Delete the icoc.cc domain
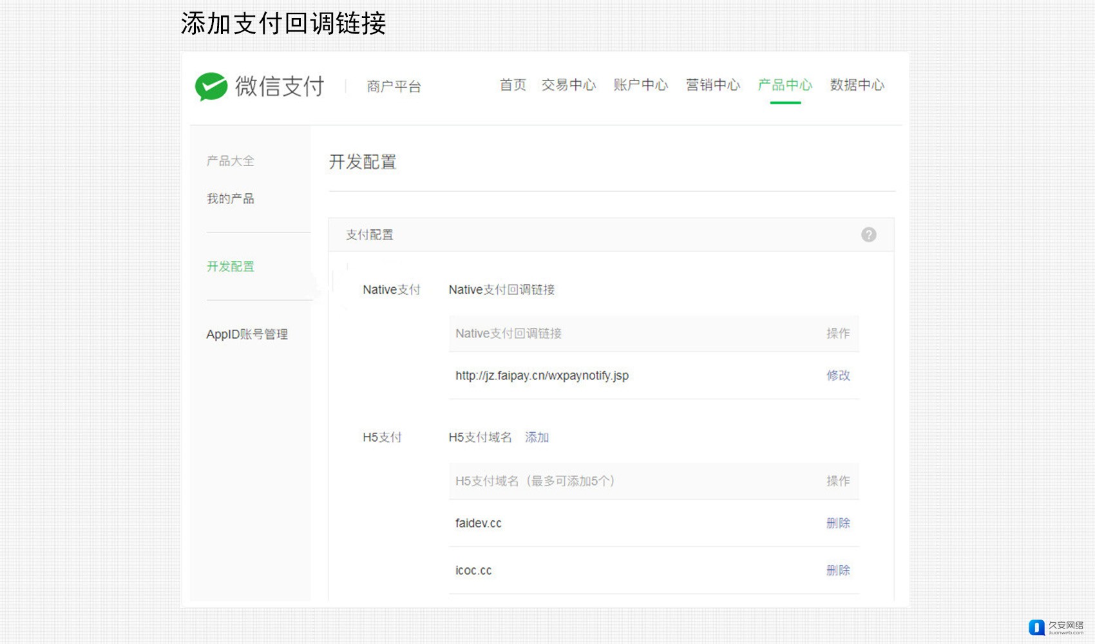This screenshot has height=644, width=1095. click(838, 571)
